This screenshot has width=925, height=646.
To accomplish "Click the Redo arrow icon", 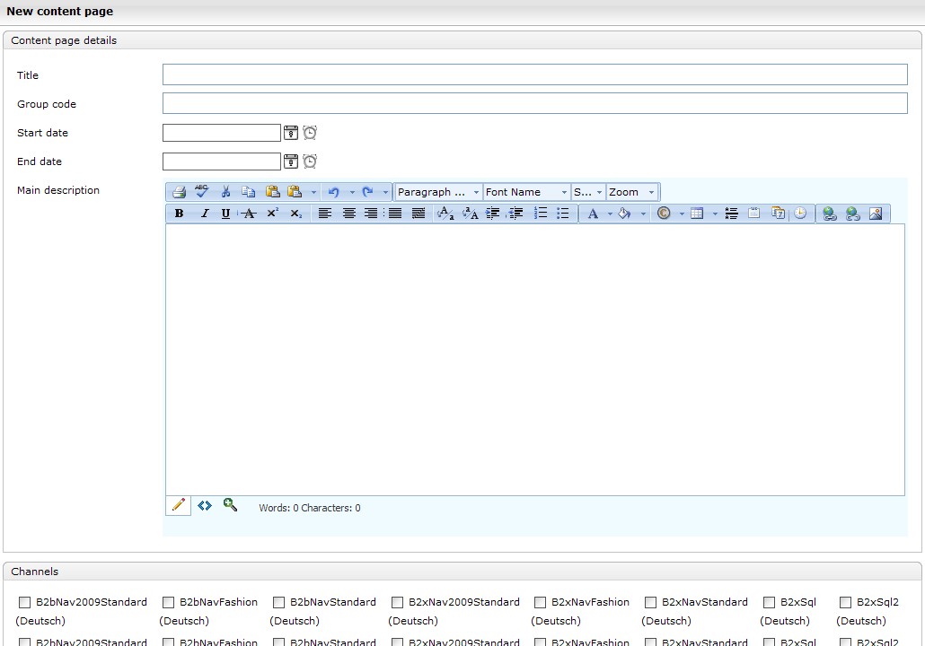I will pos(367,192).
